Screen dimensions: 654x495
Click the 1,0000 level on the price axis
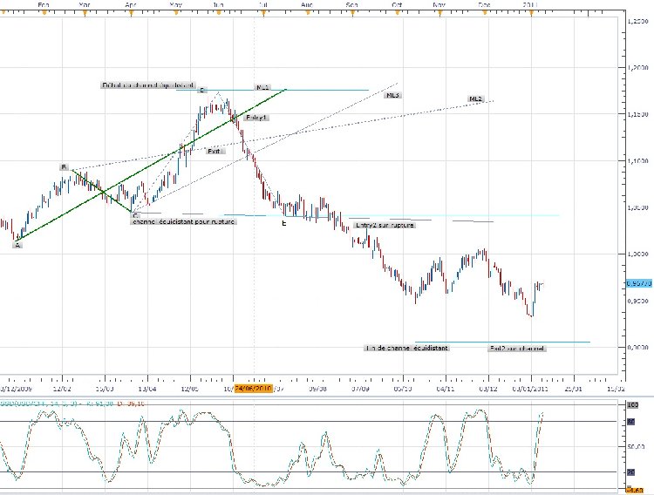pyautogui.click(x=639, y=254)
